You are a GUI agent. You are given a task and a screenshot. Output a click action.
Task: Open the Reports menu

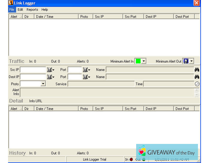pos(32,10)
